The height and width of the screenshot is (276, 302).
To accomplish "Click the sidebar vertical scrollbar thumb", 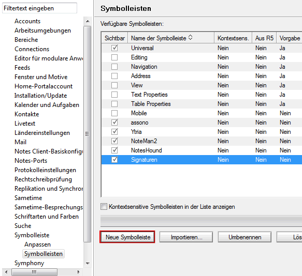I will [88, 134].
